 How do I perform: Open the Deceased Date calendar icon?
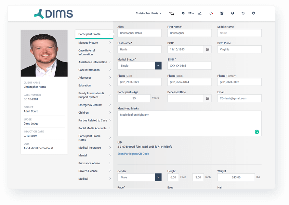[x=207, y=98]
